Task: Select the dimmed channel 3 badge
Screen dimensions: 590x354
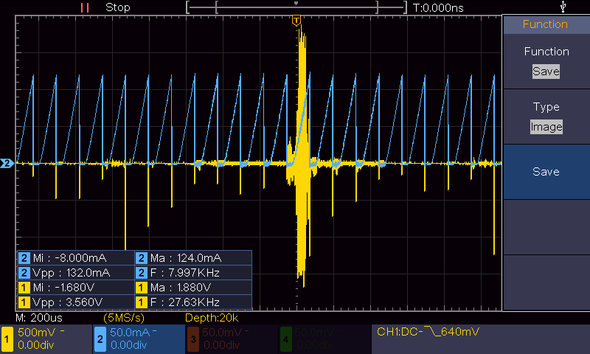Action: [192, 339]
